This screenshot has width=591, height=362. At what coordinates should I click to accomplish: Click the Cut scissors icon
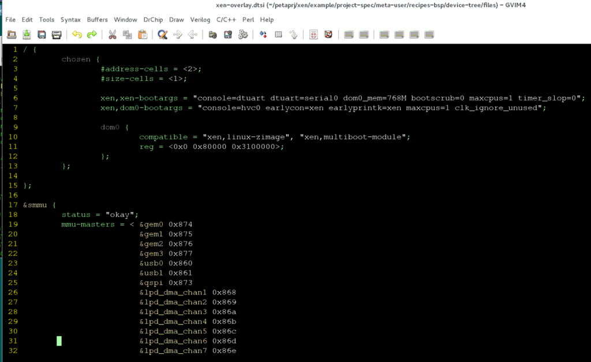(113, 35)
